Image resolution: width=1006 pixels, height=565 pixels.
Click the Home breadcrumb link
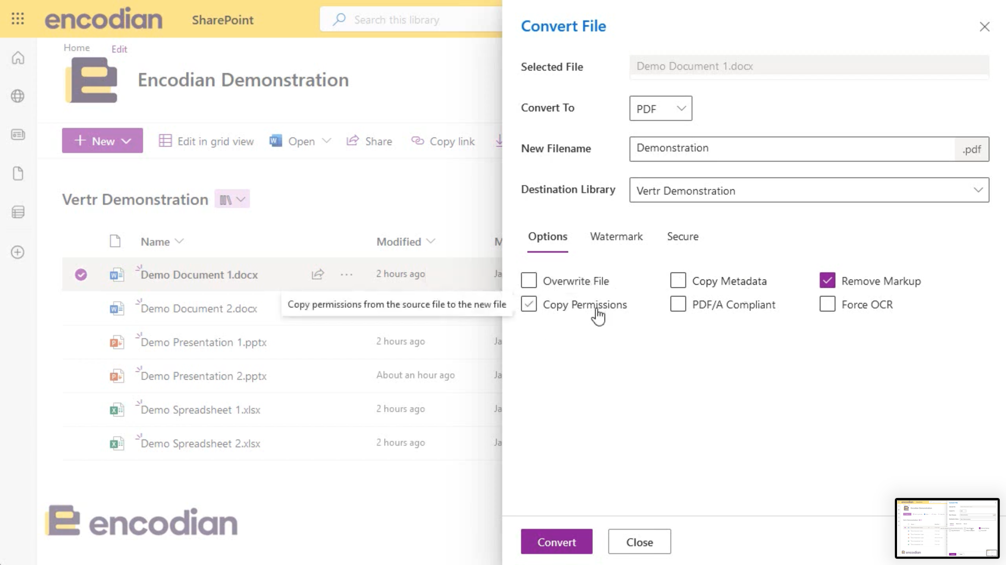(x=76, y=48)
